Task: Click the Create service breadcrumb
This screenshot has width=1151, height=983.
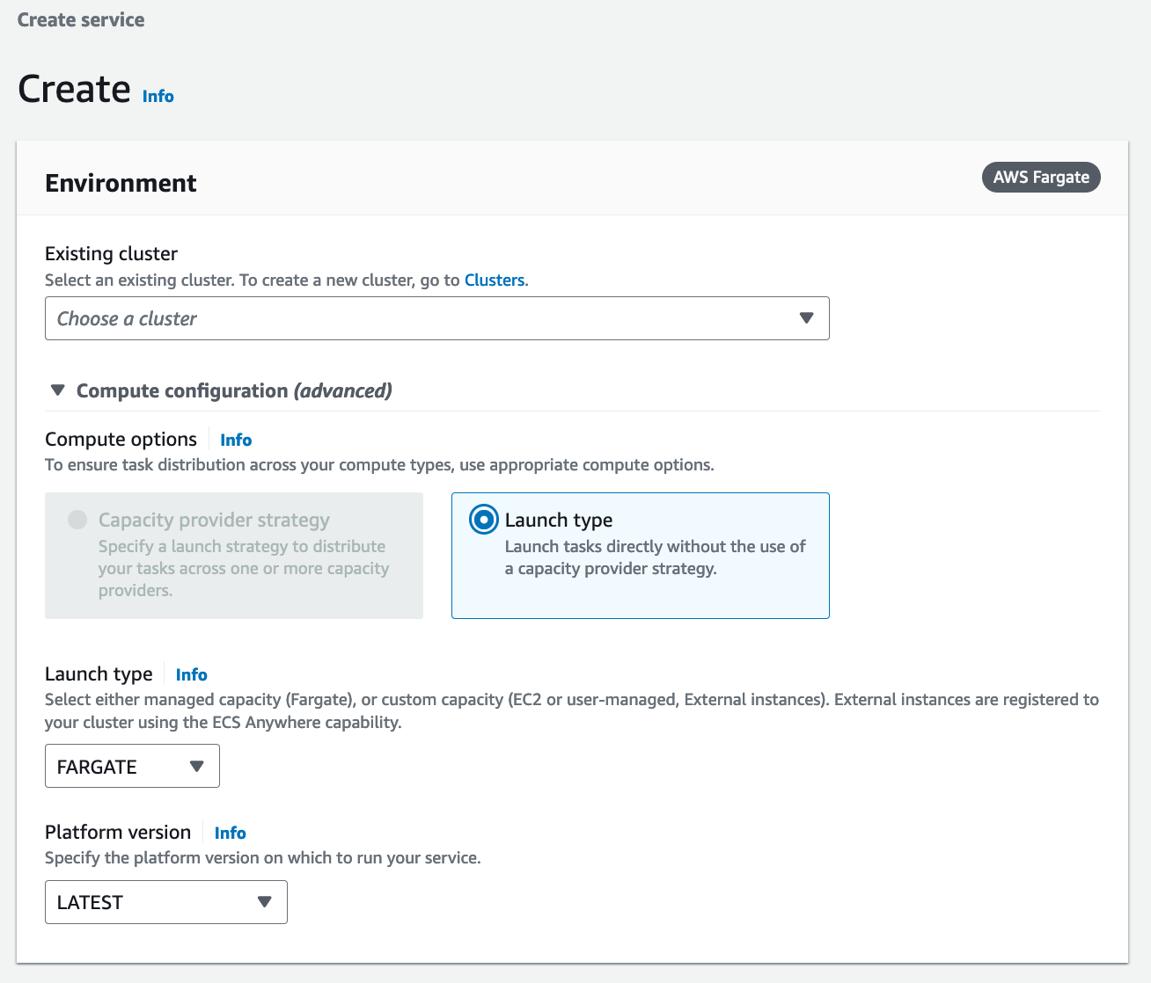Action: 81,19
